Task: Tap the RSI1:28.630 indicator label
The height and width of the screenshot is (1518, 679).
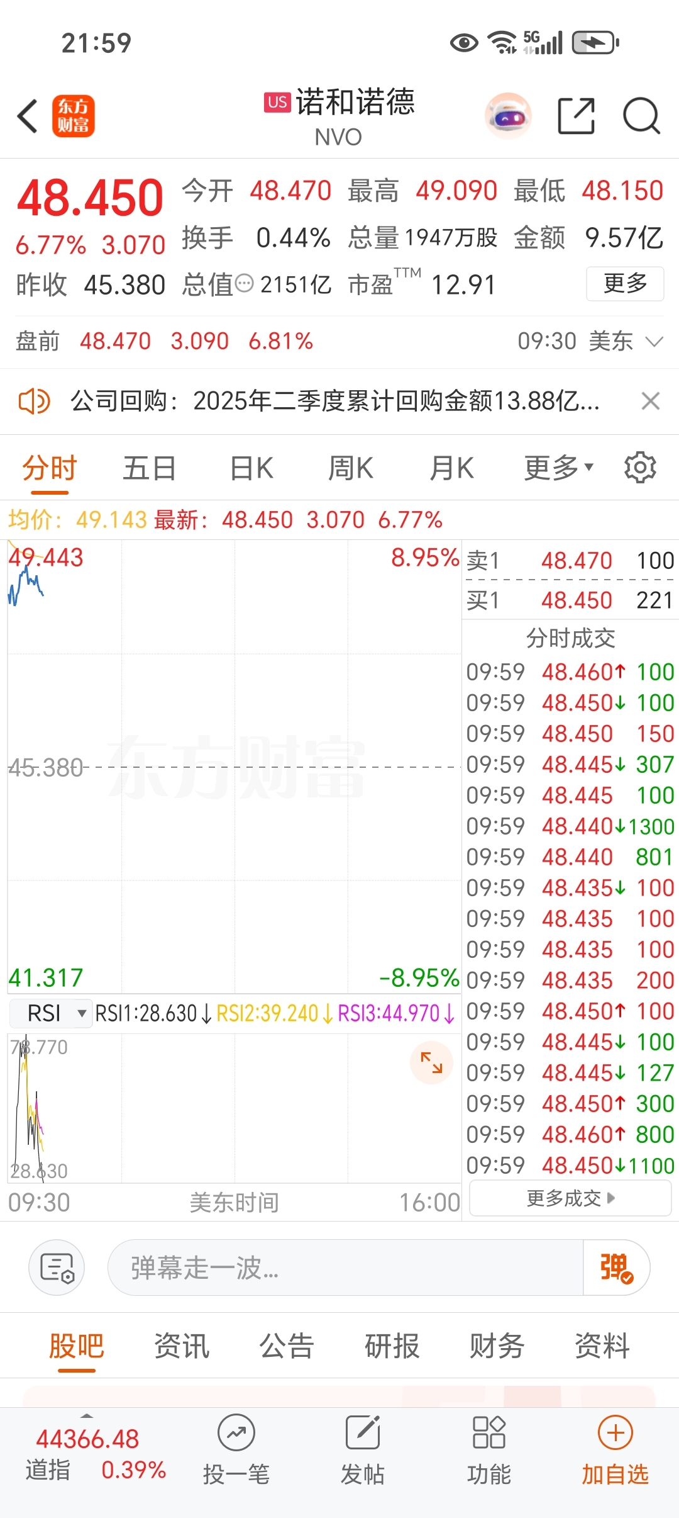Action: (153, 1013)
